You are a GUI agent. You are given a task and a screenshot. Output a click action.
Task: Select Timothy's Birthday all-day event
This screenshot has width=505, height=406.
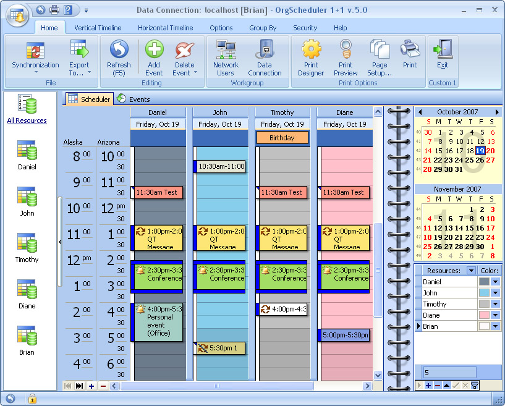click(x=282, y=138)
